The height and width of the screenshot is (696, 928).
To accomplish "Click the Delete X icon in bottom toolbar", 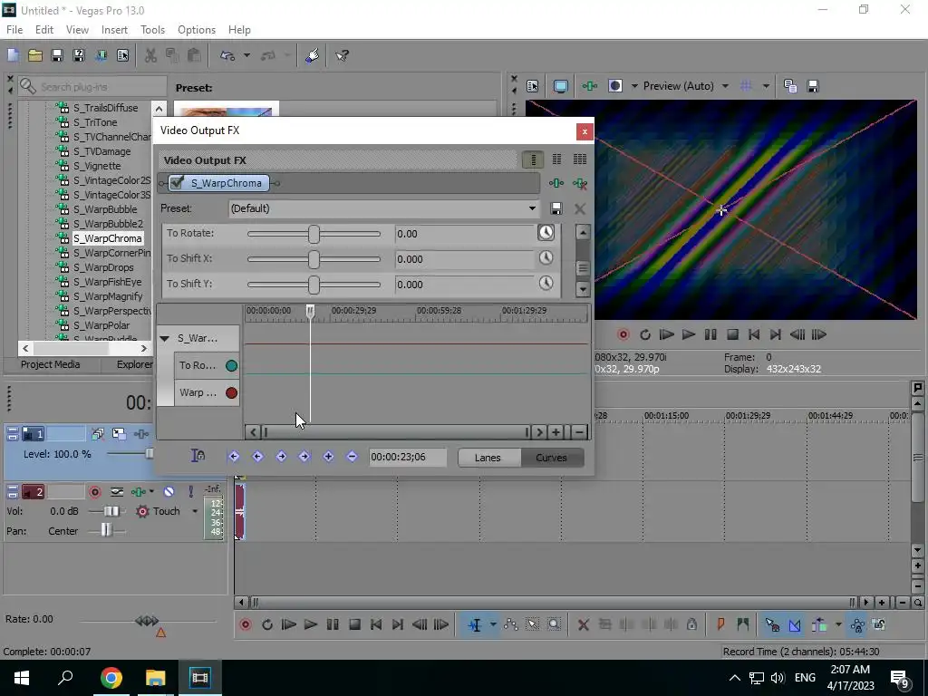I will [583, 624].
